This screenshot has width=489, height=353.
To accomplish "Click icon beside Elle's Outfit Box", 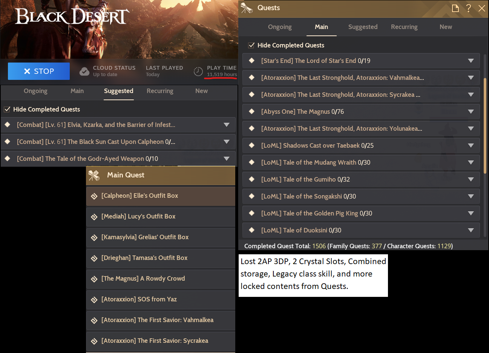I will click(x=94, y=196).
